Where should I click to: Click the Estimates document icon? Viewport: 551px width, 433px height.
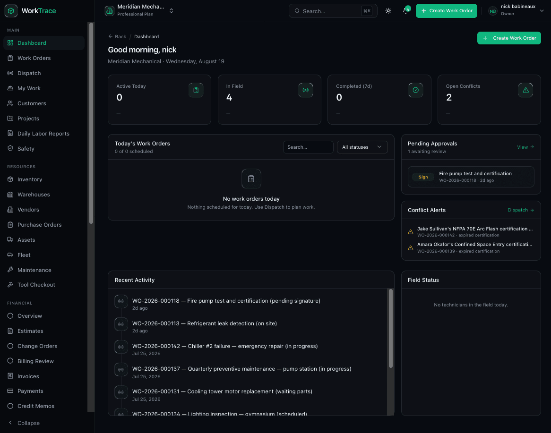(x=10, y=331)
